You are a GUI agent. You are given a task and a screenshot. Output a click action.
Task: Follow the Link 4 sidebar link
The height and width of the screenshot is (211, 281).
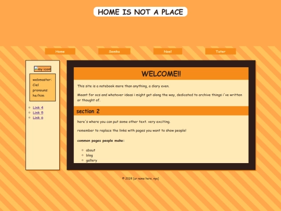[38, 107]
